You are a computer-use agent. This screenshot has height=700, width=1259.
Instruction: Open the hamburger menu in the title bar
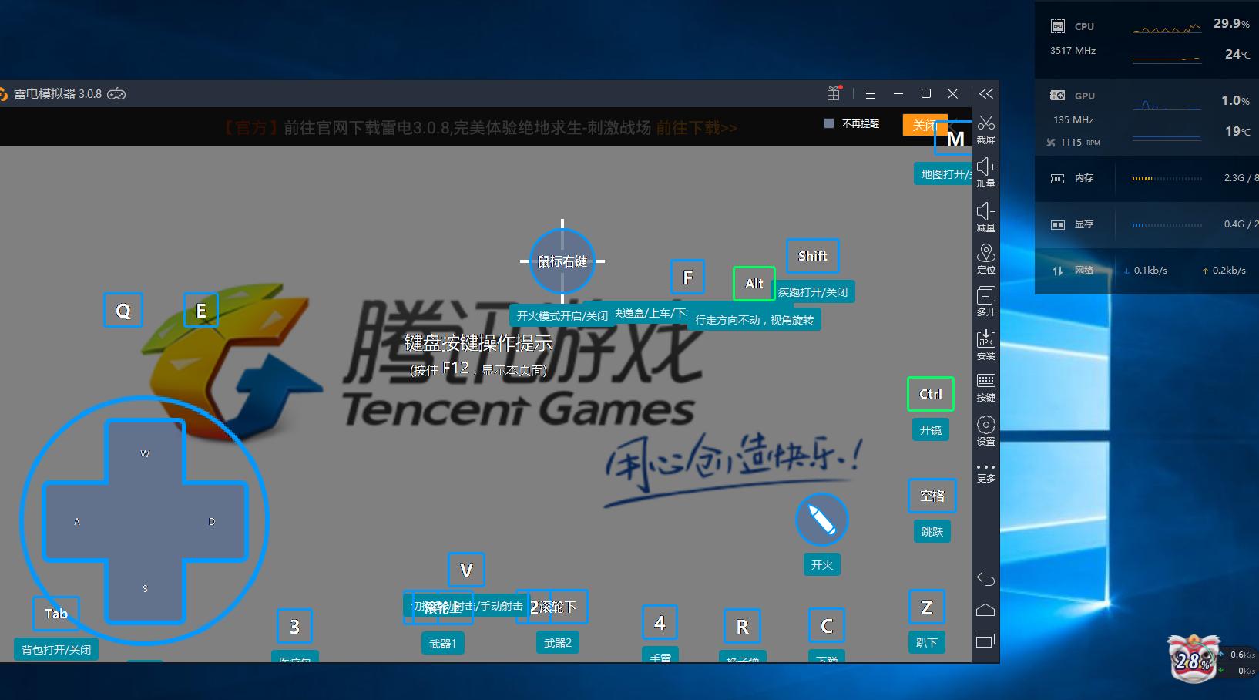click(870, 93)
